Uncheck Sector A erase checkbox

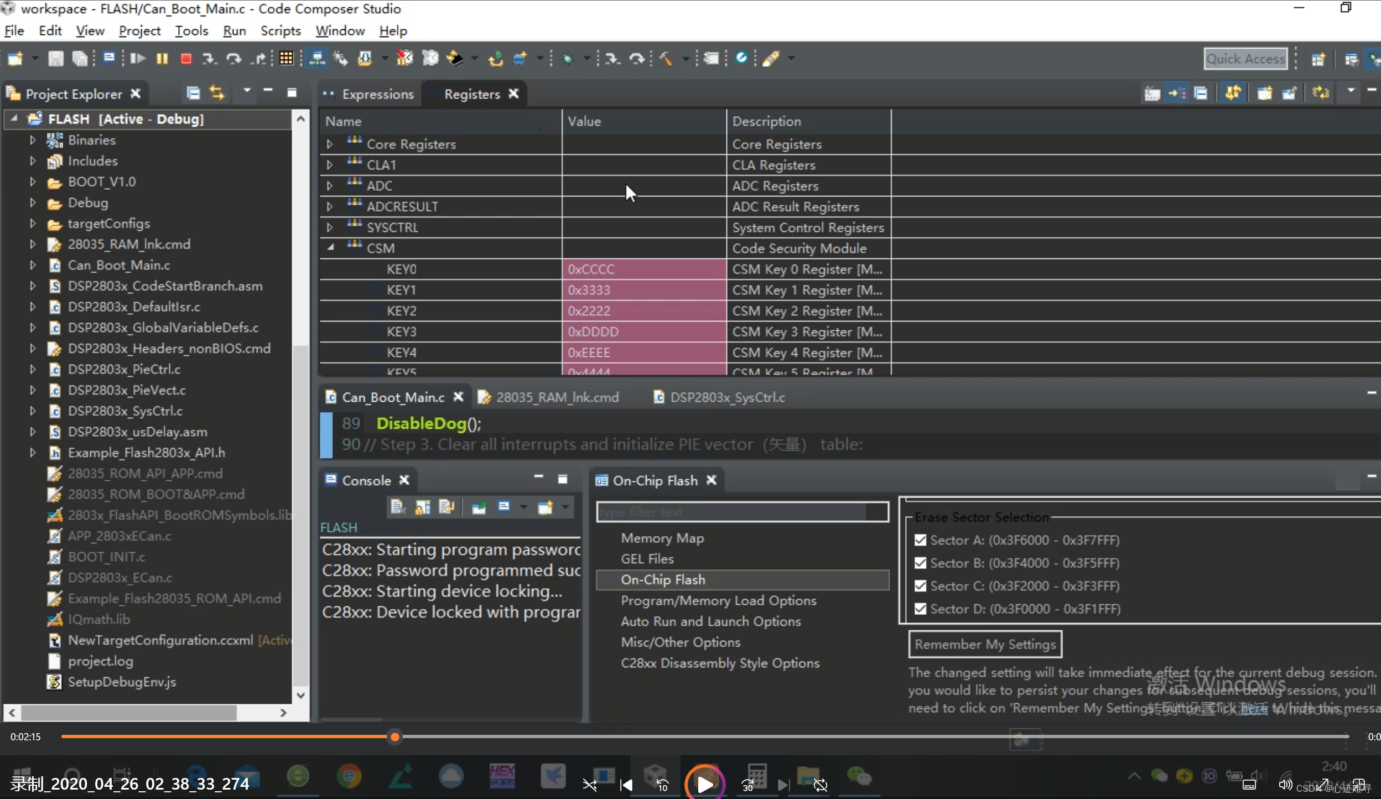click(x=920, y=540)
